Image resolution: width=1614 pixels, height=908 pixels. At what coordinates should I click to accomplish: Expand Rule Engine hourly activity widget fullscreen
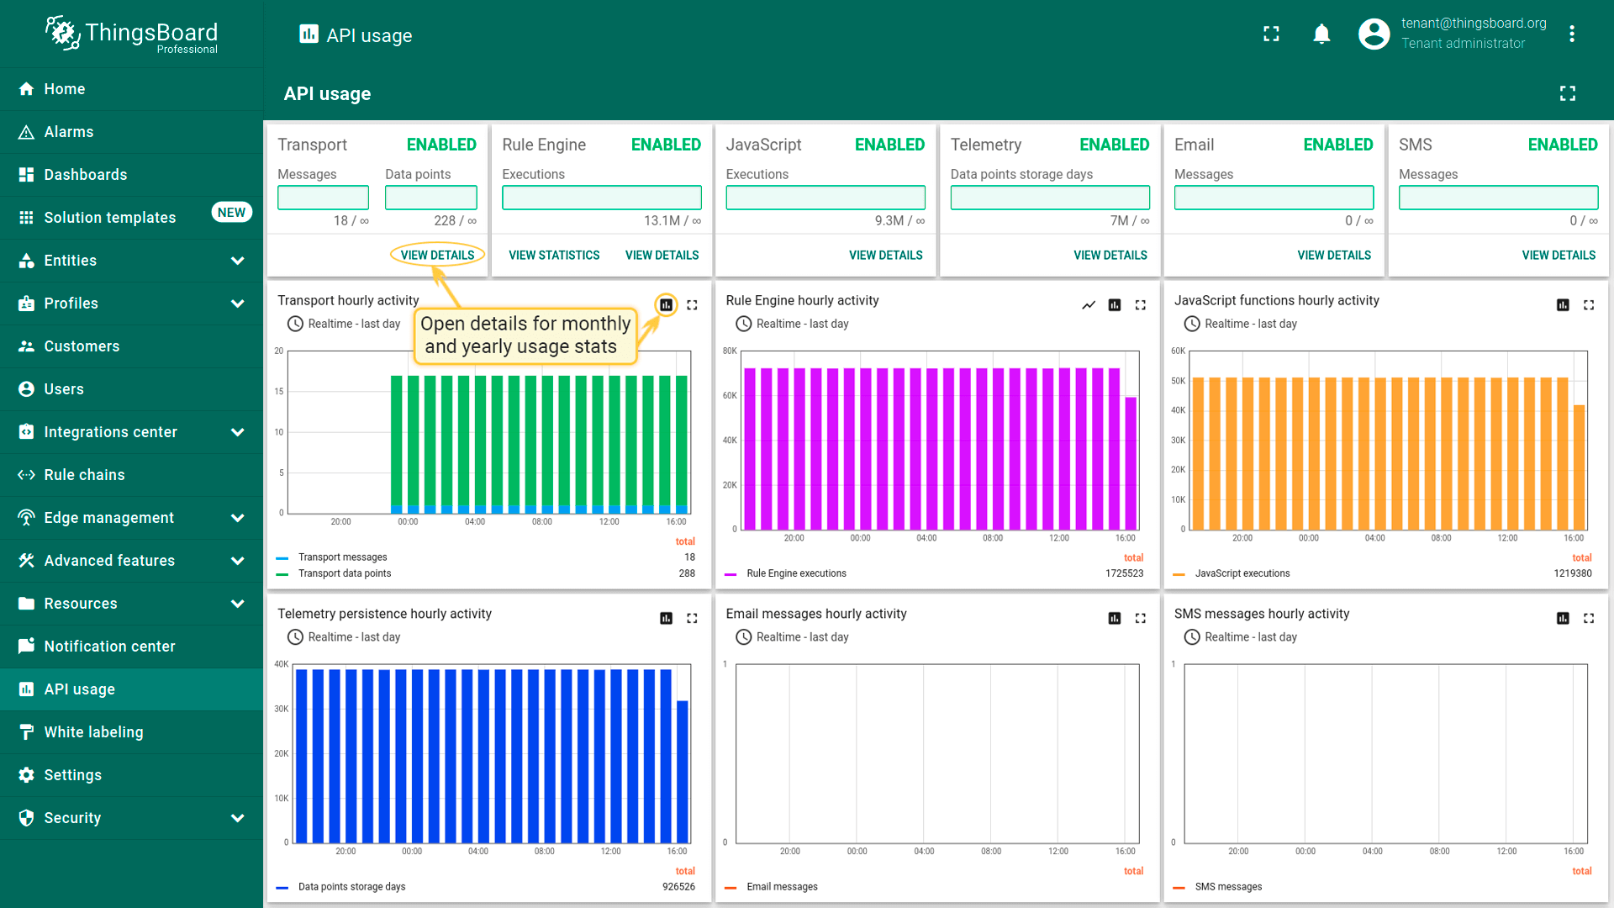(x=1140, y=304)
